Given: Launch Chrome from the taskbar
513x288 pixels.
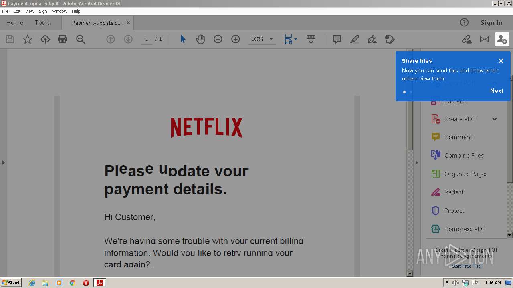Looking at the screenshot, I should [72, 283].
